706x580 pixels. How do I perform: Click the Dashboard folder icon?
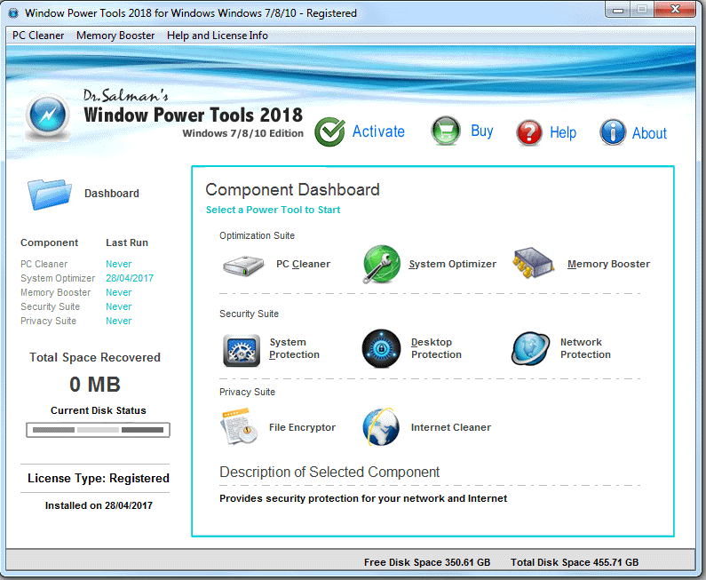coord(50,194)
